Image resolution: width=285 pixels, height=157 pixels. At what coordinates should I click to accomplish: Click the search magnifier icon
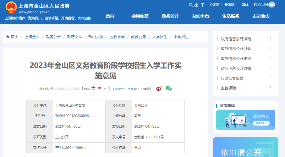[190, 5]
